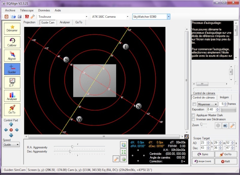Image resolution: width=240 pixels, height=175 pixels.
Task: Open the Analyser chart tool in sidebar
Action: (12, 96)
